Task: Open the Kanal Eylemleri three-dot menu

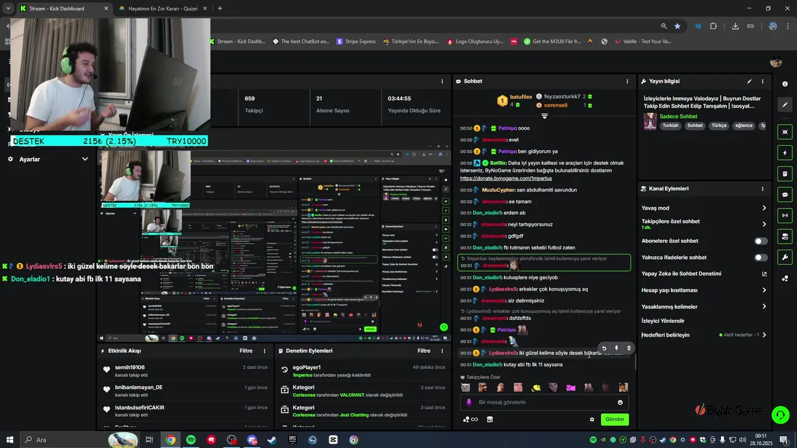Action: click(762, 189)
